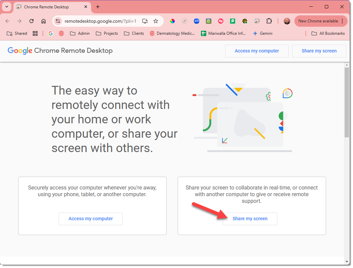This screenshot has width=353, height=268.
Task: Open the dark cookie-shaped extension icon
Action: coord(245,21)
